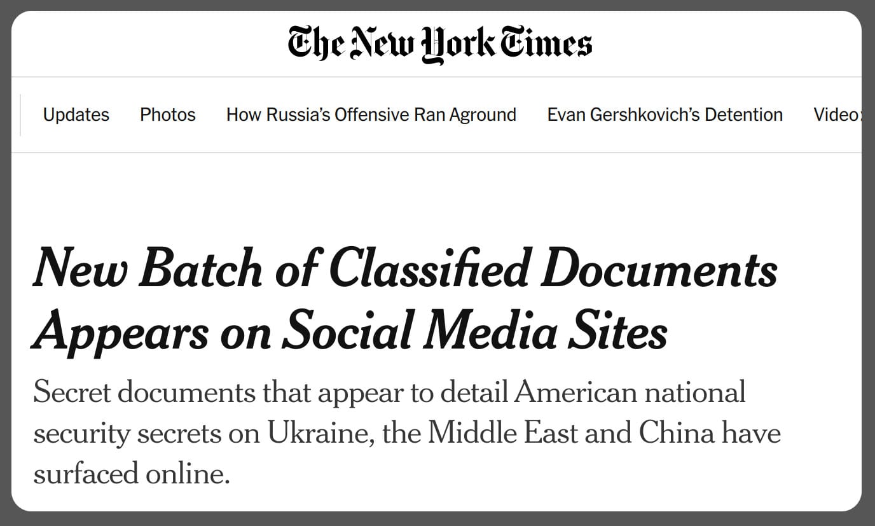Click the word "Appears" in the headline
Screen dimensions: 875x526
(120, 332)
